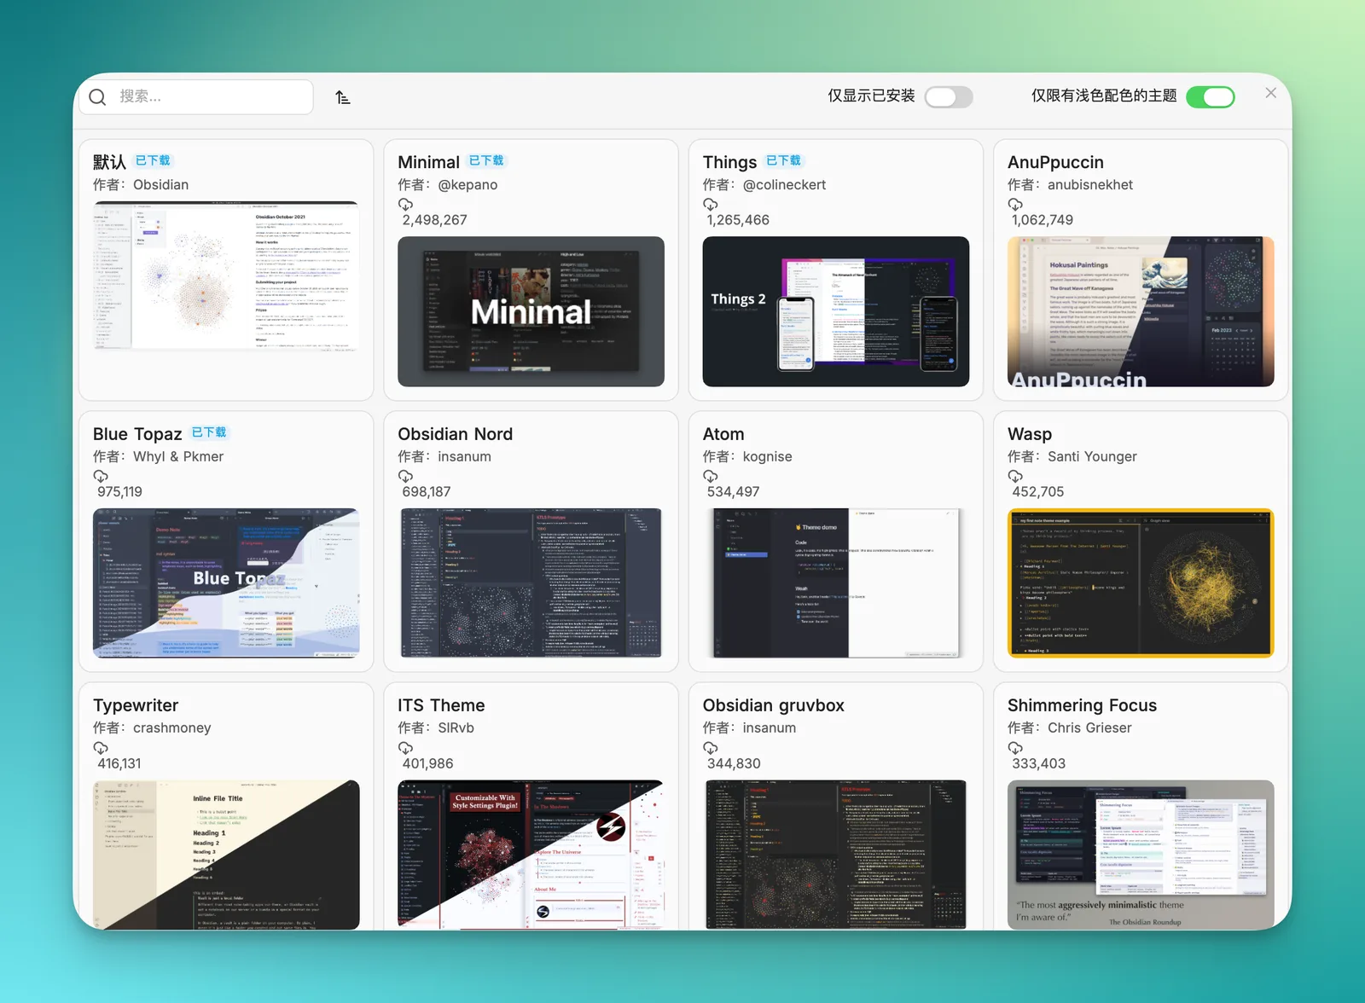Enable the 仅显示已安装 toggle
This screenshot has width=1365, height=1003.
click(949, 97)
